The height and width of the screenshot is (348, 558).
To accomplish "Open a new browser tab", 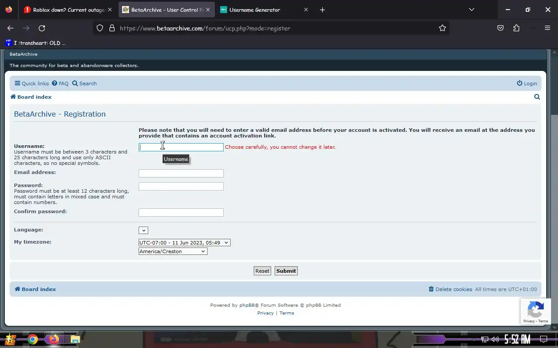I will click(322, 10).
